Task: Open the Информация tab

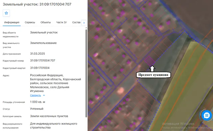Action: (x=12, y=22)
